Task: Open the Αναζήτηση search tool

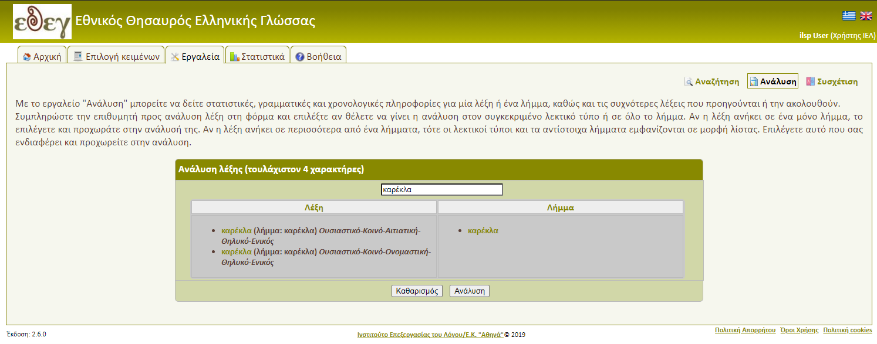Action: (x=711, y=81)
